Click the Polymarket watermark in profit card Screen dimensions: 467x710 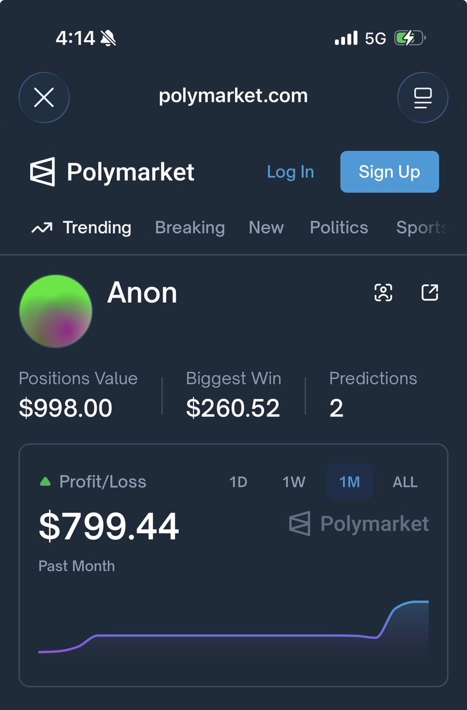pos(359,524)
